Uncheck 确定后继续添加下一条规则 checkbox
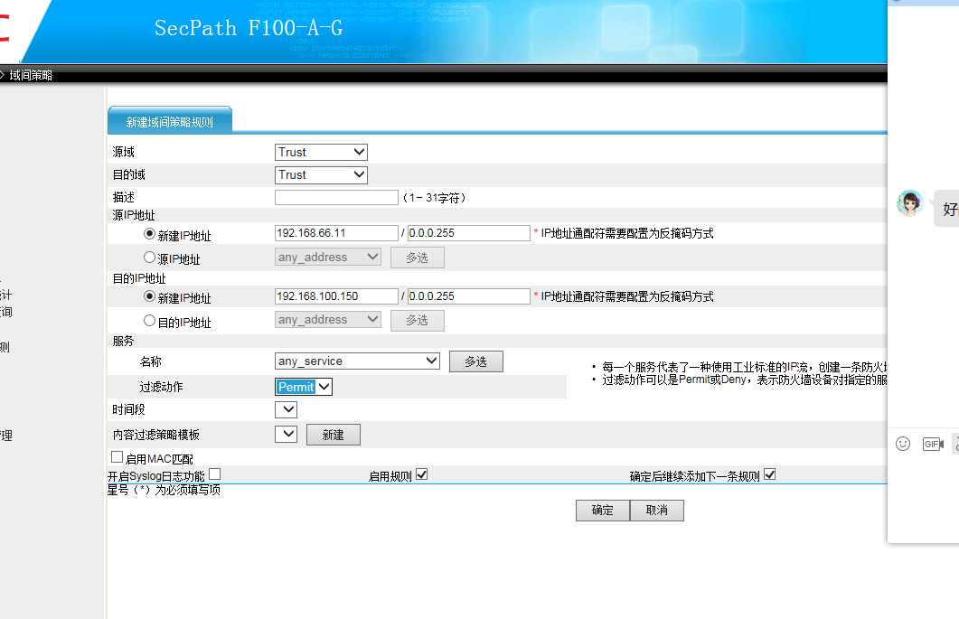Image resolution: width=959 pixels, height=619 pixels. tap(769, 474)
